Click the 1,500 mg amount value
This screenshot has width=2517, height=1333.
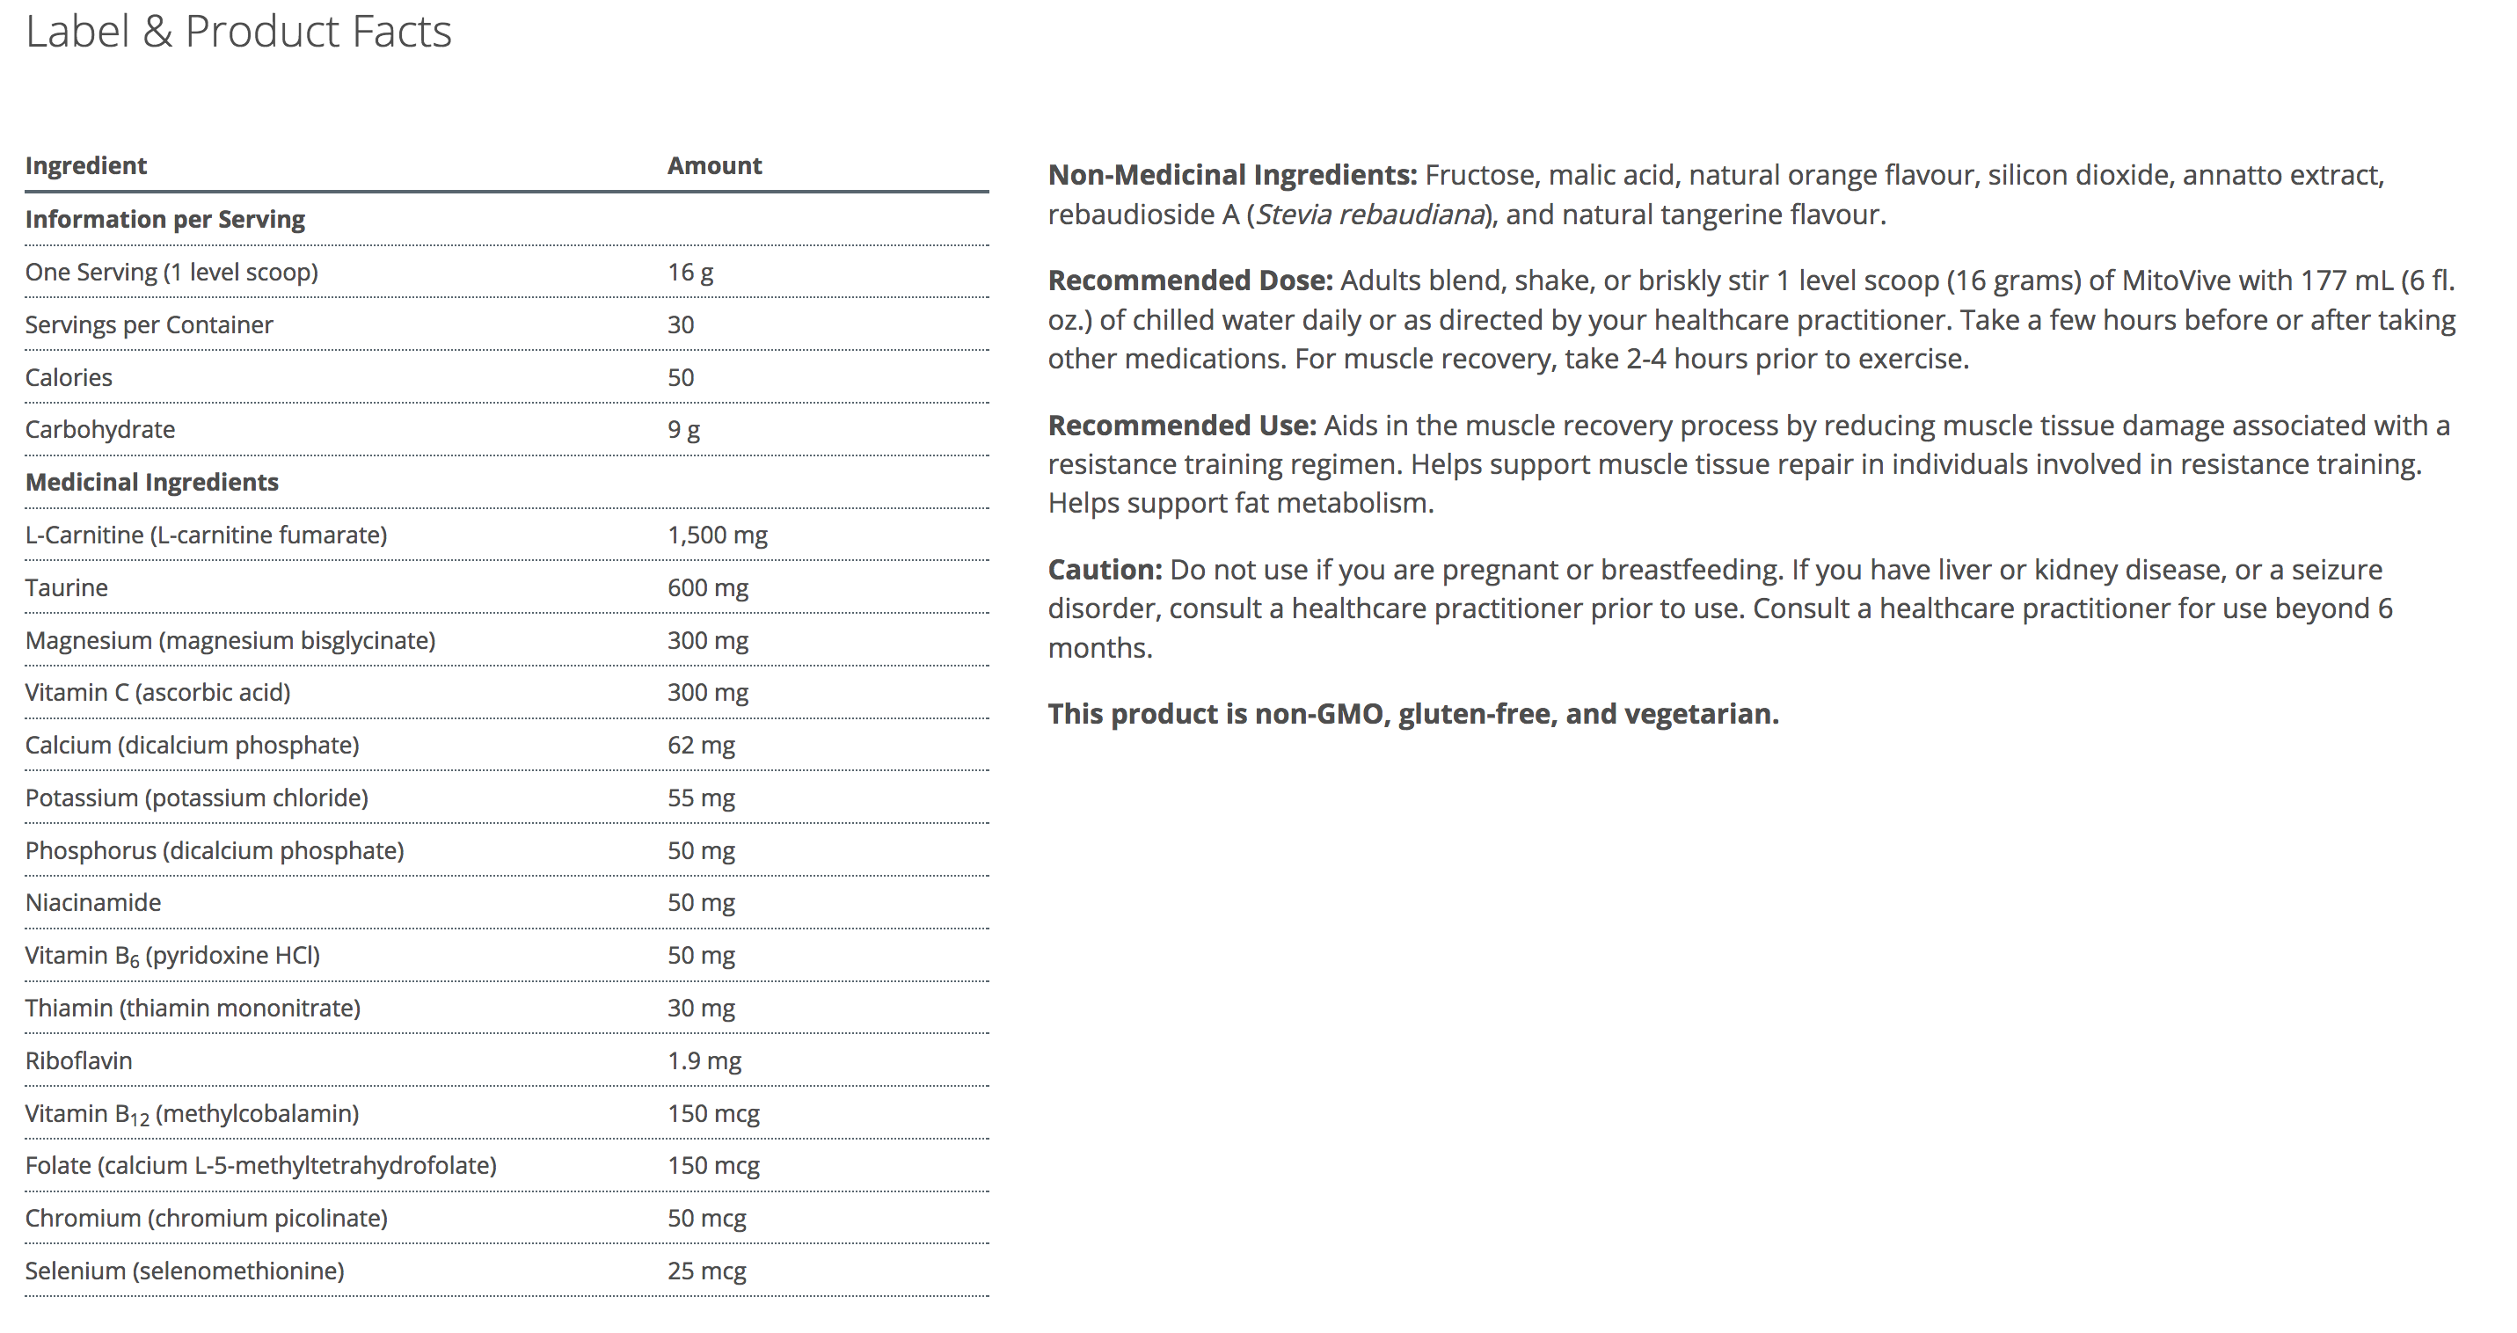click(x=717, y=535)
